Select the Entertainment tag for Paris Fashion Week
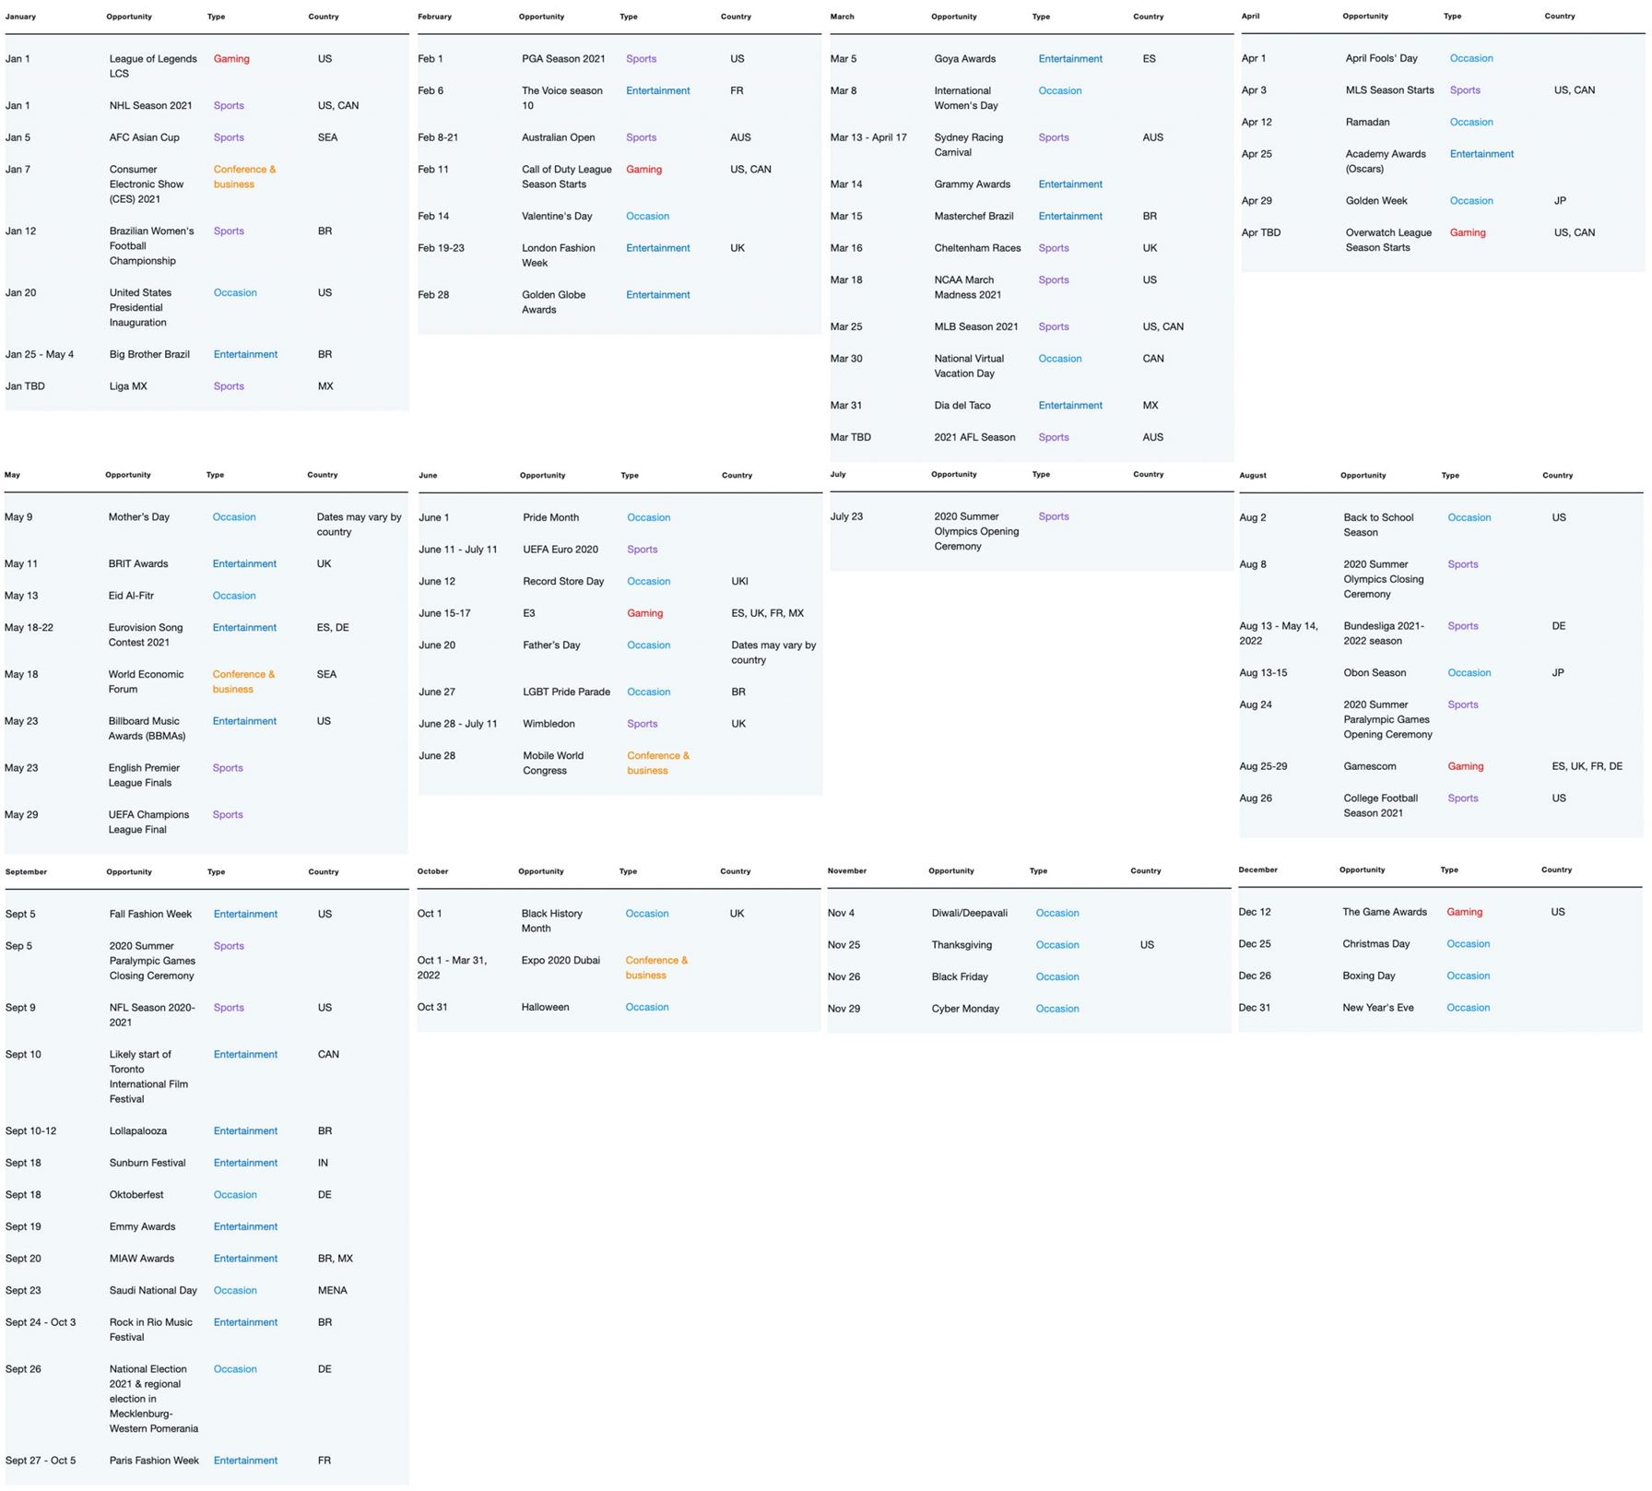Screen dimensions: 1652x1491 245,1461
